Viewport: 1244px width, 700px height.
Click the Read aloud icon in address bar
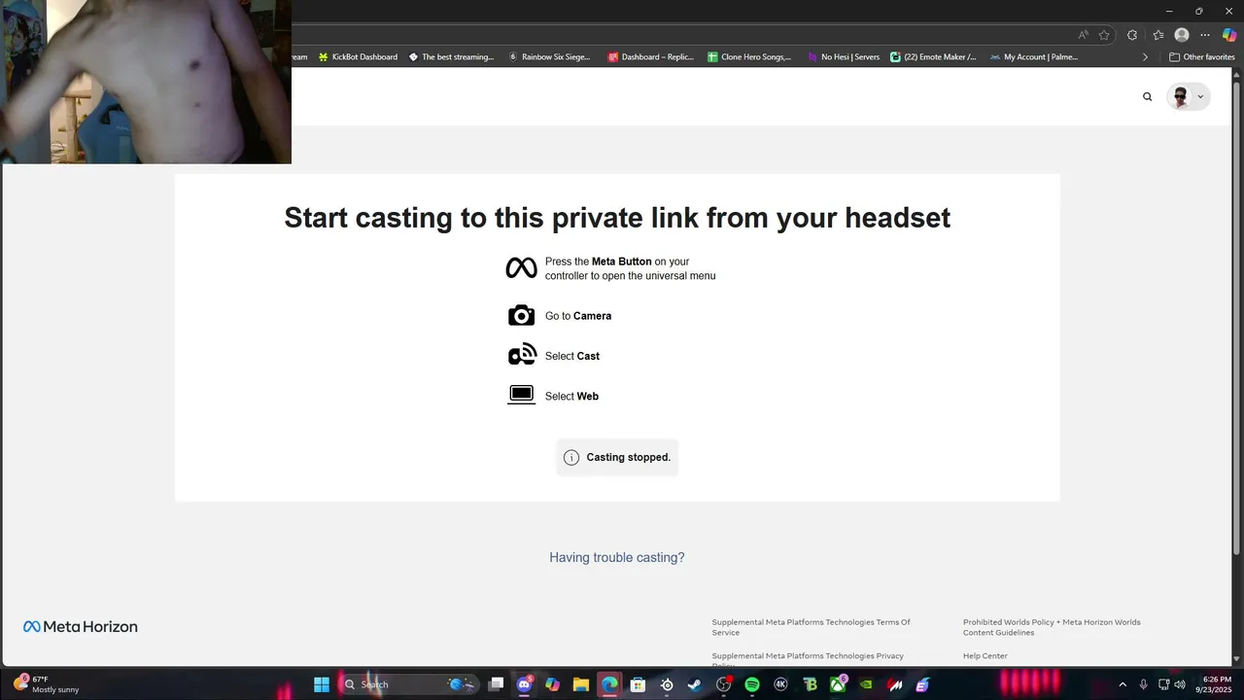pos(1084,35)
